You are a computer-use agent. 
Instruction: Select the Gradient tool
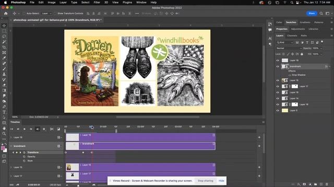coord(4,90)
